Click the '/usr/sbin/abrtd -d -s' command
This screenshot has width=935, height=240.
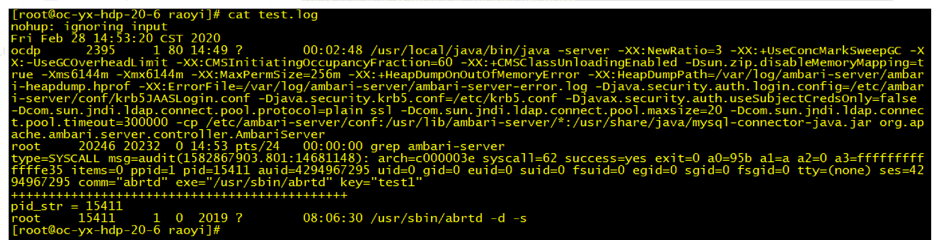[x=449, y=218]
